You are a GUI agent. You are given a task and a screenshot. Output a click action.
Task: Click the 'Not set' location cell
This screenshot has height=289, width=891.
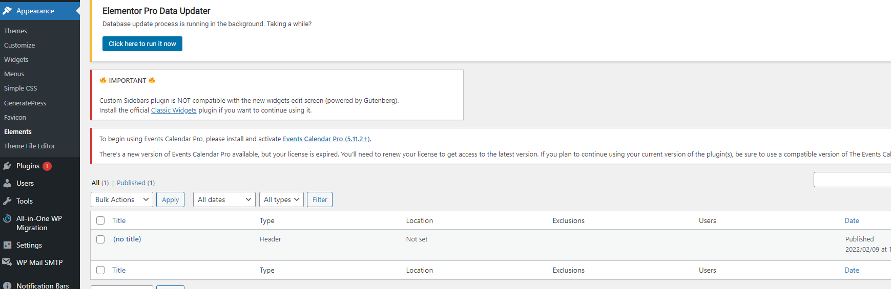(x=417, y=239)
